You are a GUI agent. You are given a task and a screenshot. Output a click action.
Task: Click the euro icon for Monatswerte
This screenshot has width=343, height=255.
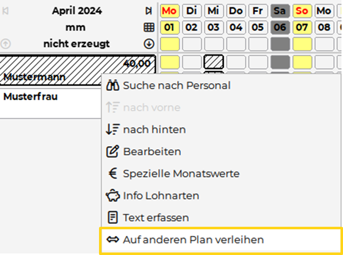(113, 174)
